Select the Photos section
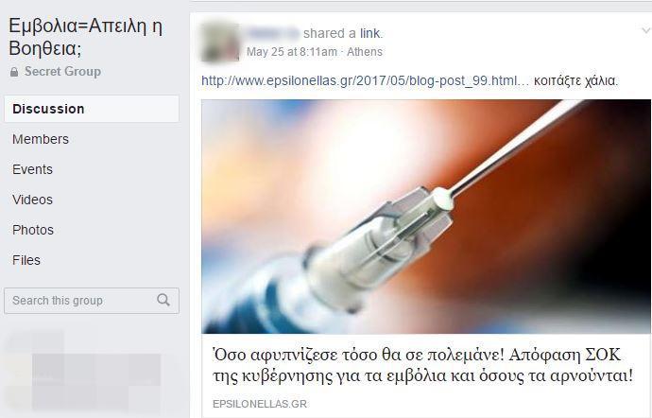This screenshot has height=418, width=652. point(33,230)
